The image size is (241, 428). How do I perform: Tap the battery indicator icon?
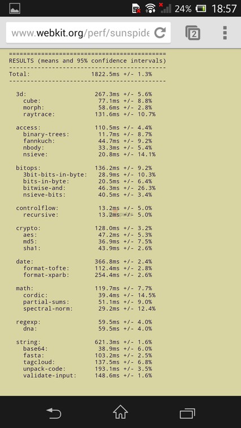(201, 9)
